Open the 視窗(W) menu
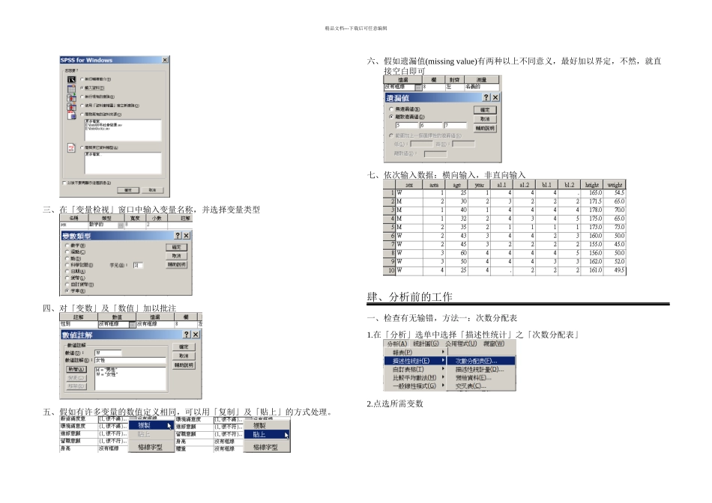 (x=494, y=344)
